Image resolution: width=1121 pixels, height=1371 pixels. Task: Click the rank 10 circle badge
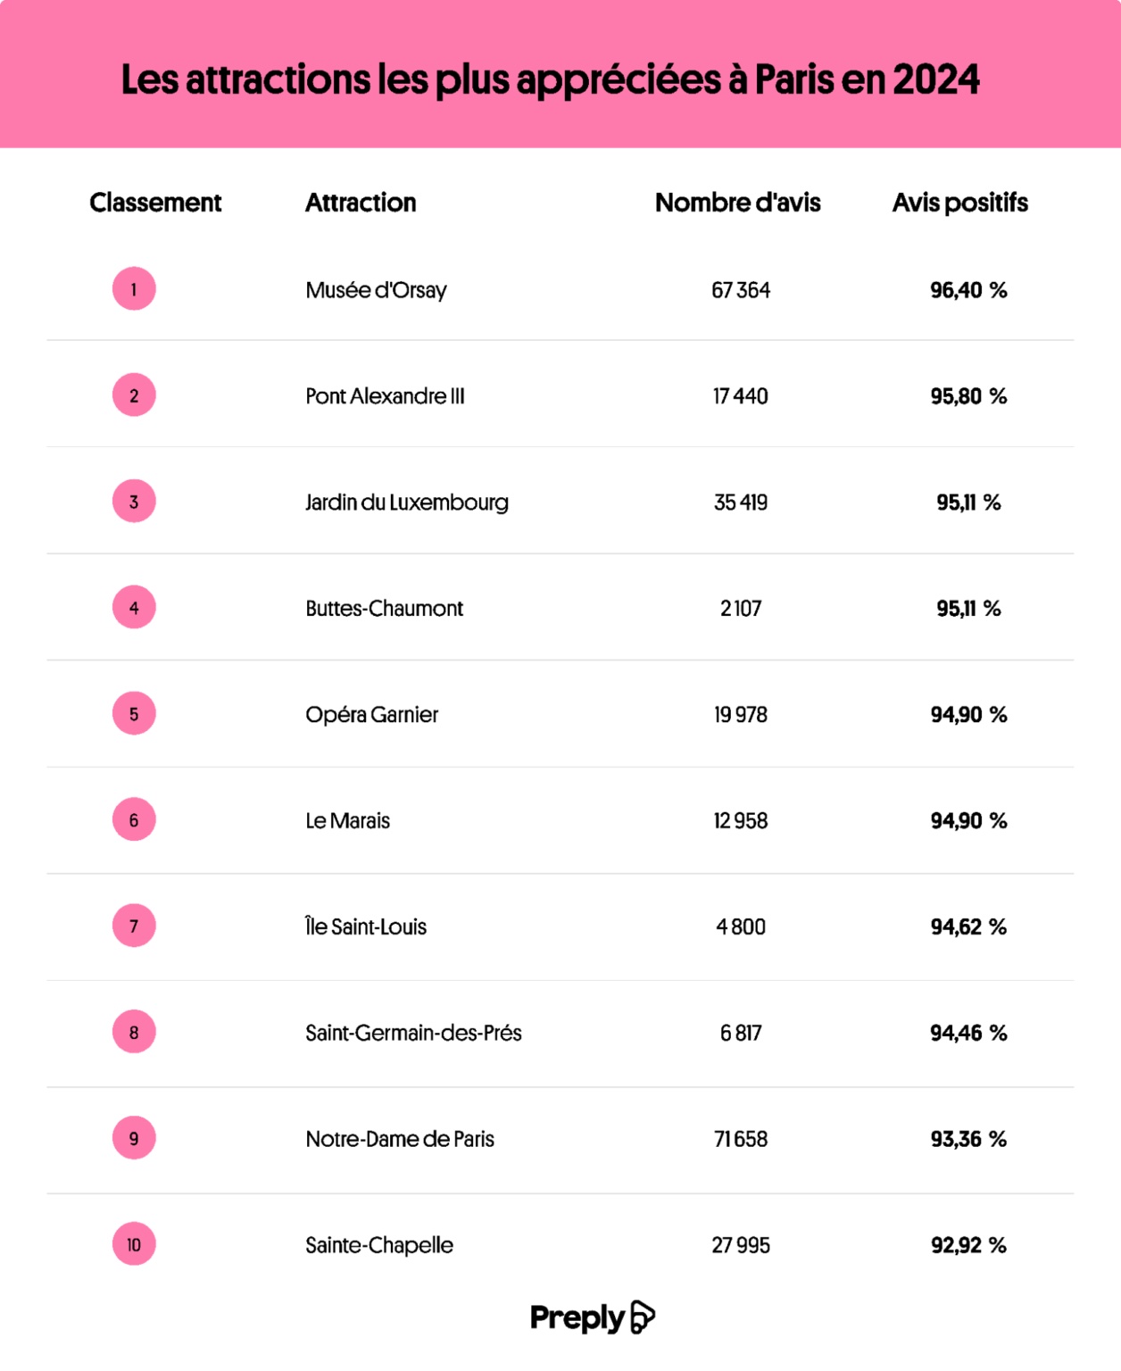coord(134,1244)
